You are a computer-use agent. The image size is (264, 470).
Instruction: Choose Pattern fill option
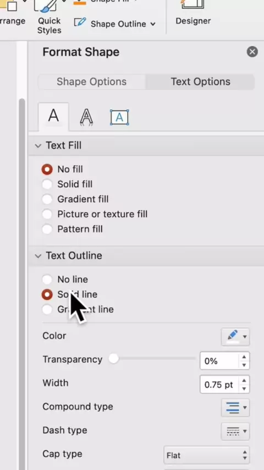click(47, 229)
